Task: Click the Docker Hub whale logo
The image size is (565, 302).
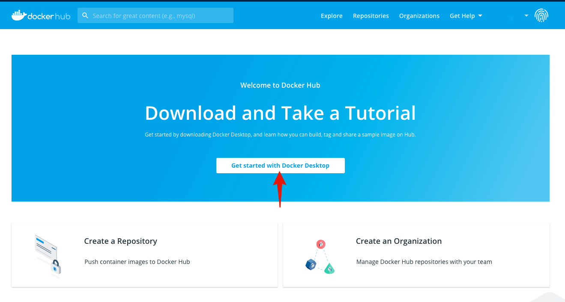Action: coord(41,15)
